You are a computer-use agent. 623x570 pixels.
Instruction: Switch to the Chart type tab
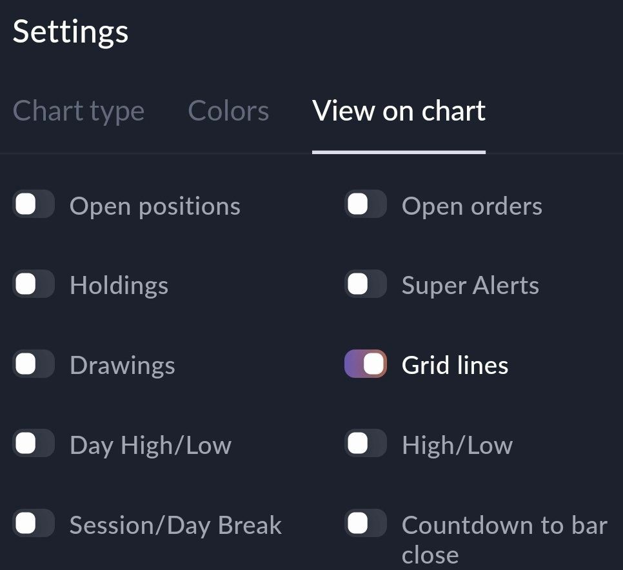pos(79,111)
